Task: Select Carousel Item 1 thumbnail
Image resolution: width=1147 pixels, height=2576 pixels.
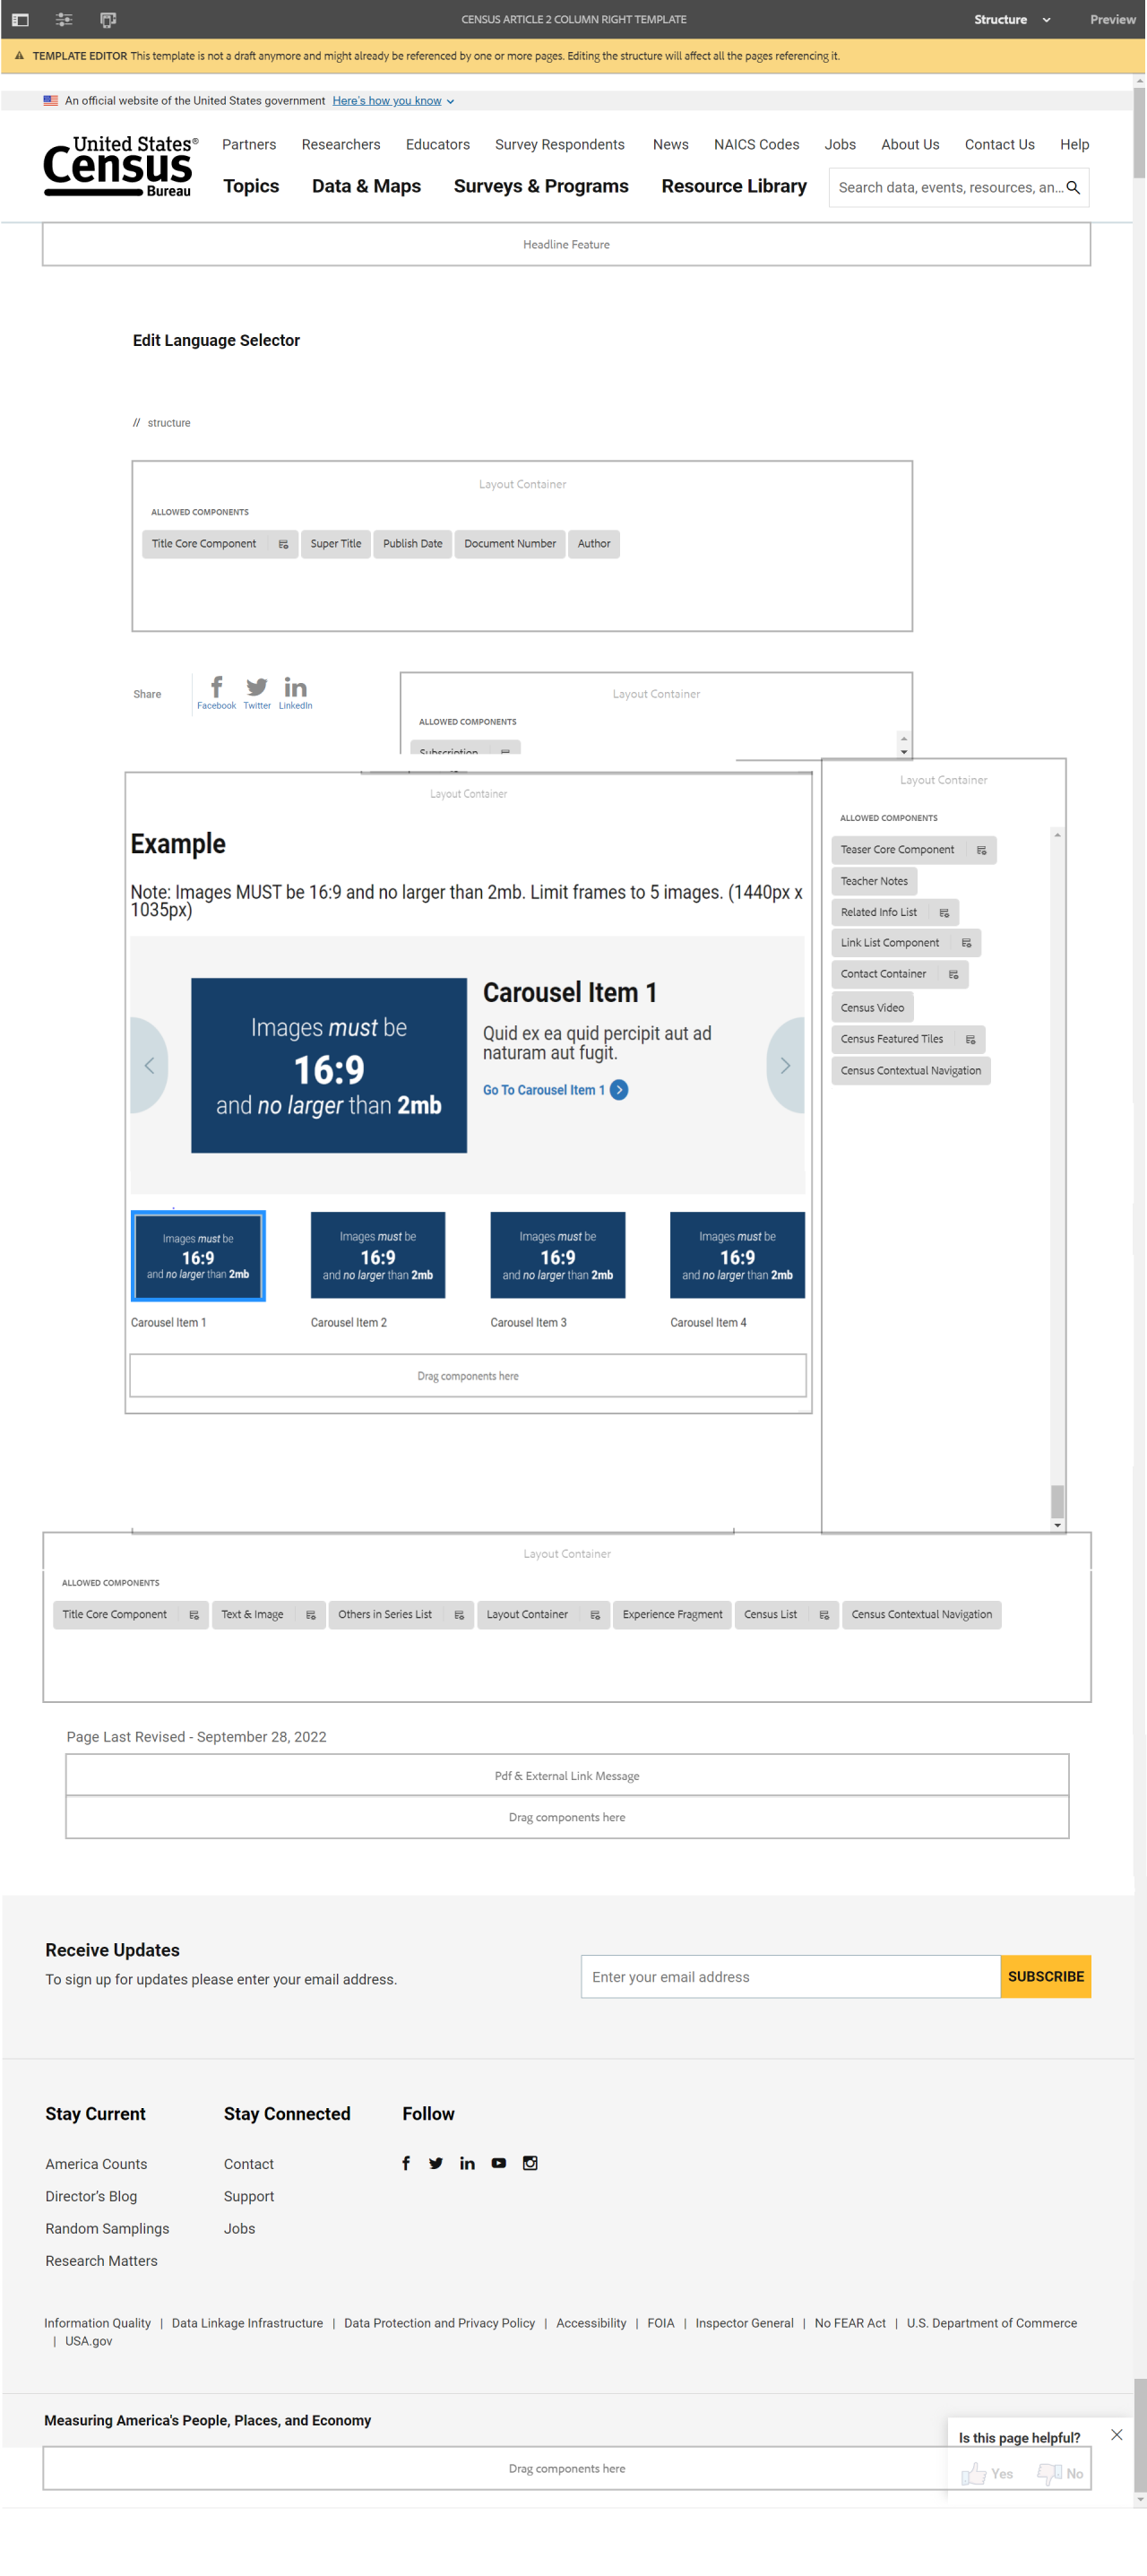Action: point(198,1256)
